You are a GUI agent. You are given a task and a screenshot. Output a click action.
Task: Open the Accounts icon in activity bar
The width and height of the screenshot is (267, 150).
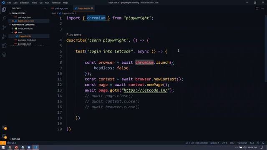coord(4,127)
